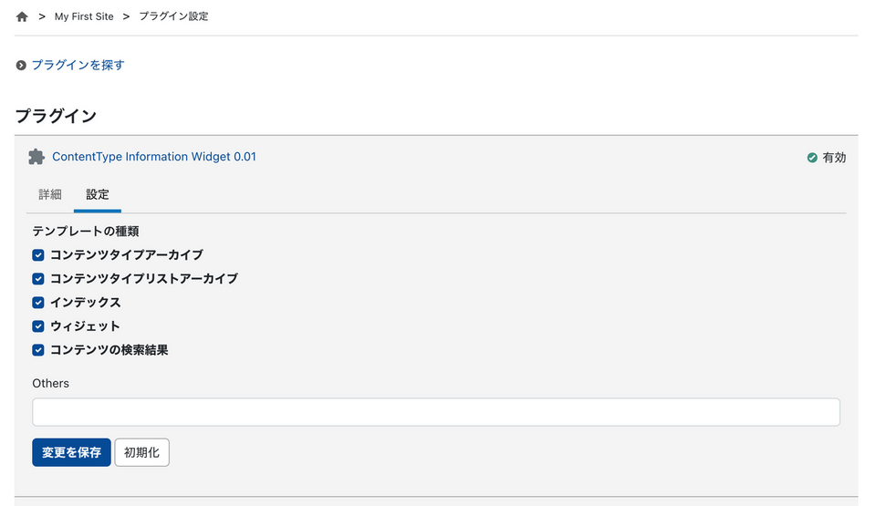Toggle the コンテンツの検索結果 checkbox
Screen dimensions: 876x506
(x=38, y=350)
